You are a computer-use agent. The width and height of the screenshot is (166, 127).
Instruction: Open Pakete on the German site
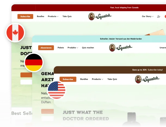(61, 47)
